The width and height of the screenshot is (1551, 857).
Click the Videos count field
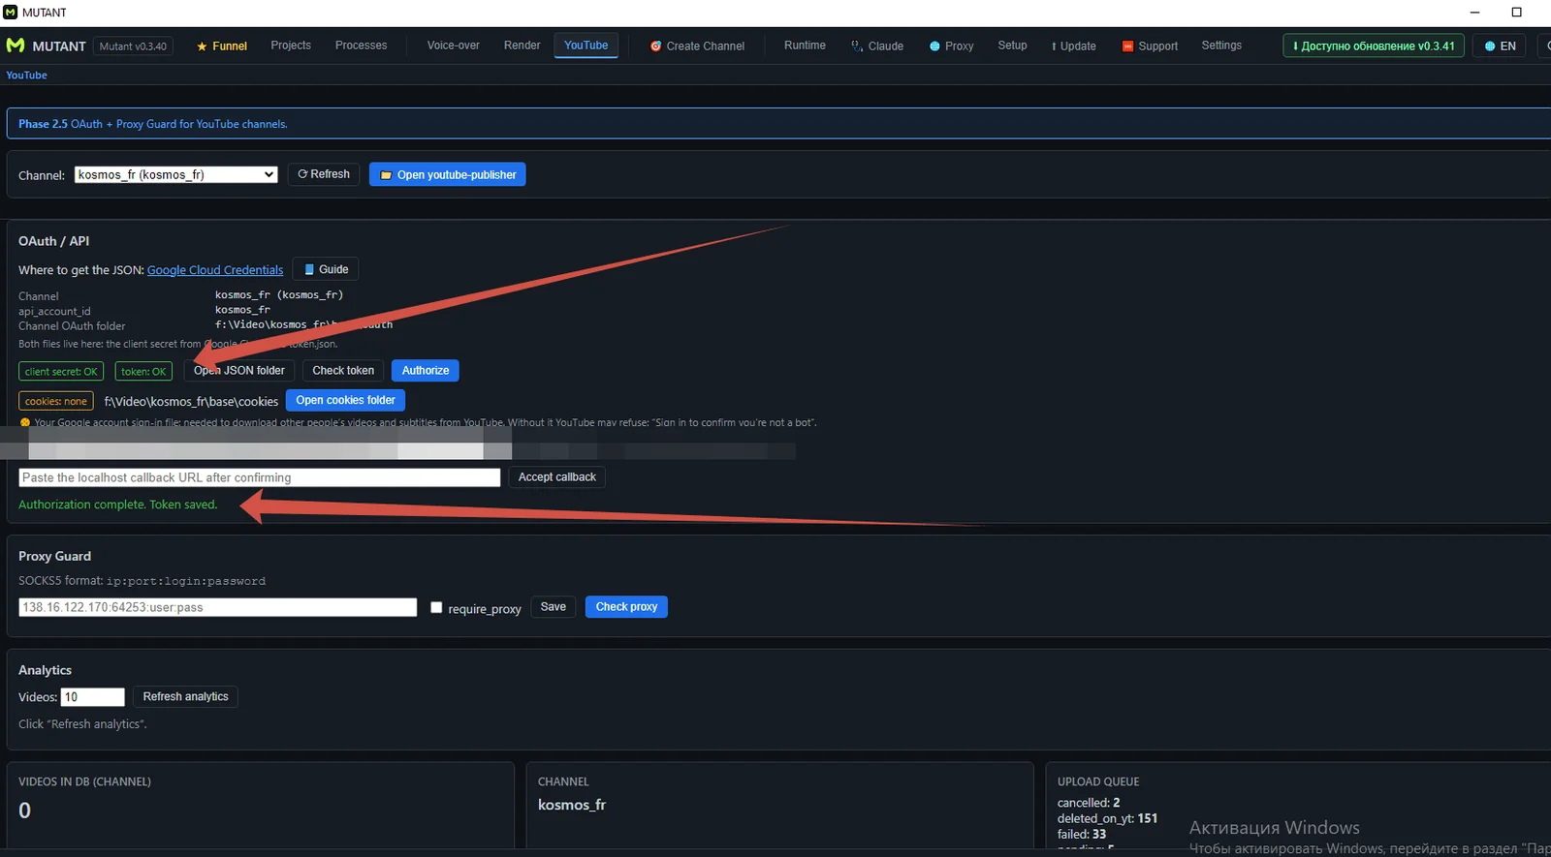pyautogui.click(x=93, y=697)
